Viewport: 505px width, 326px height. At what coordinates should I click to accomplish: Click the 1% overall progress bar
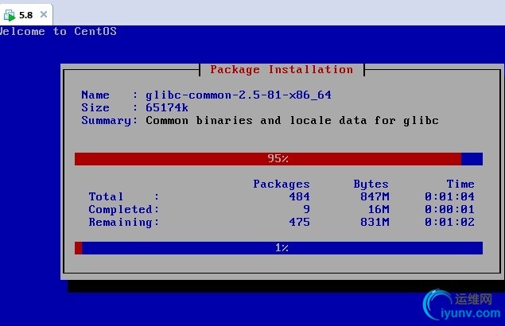(x=278, y=248)
